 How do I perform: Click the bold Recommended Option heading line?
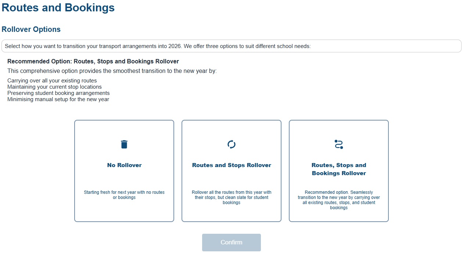[93, 61]
